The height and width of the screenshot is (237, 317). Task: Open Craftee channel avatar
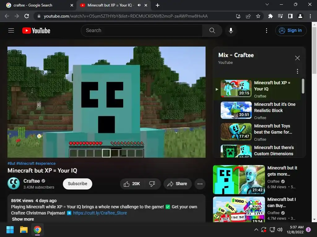14,184
